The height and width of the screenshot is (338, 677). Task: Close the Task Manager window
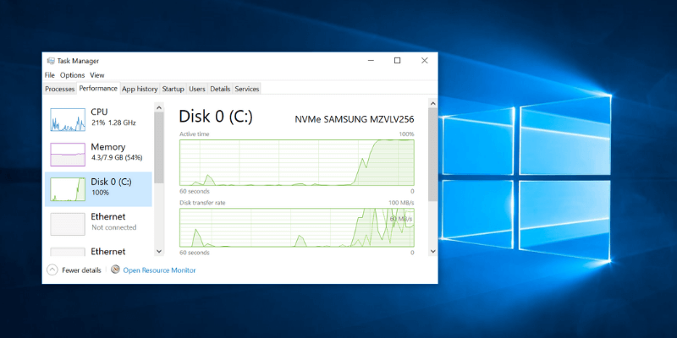(425, 61)
